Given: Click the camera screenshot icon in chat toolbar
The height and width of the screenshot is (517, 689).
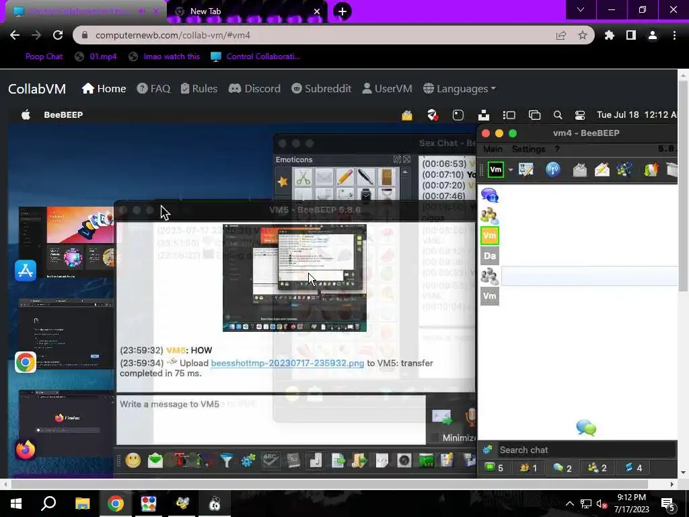Looking at the screenshot, I should pos(404,460).
